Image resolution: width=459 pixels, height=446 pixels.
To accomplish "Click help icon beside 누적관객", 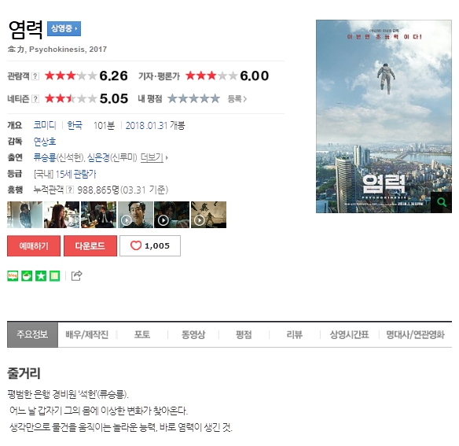I will point(70,190).
